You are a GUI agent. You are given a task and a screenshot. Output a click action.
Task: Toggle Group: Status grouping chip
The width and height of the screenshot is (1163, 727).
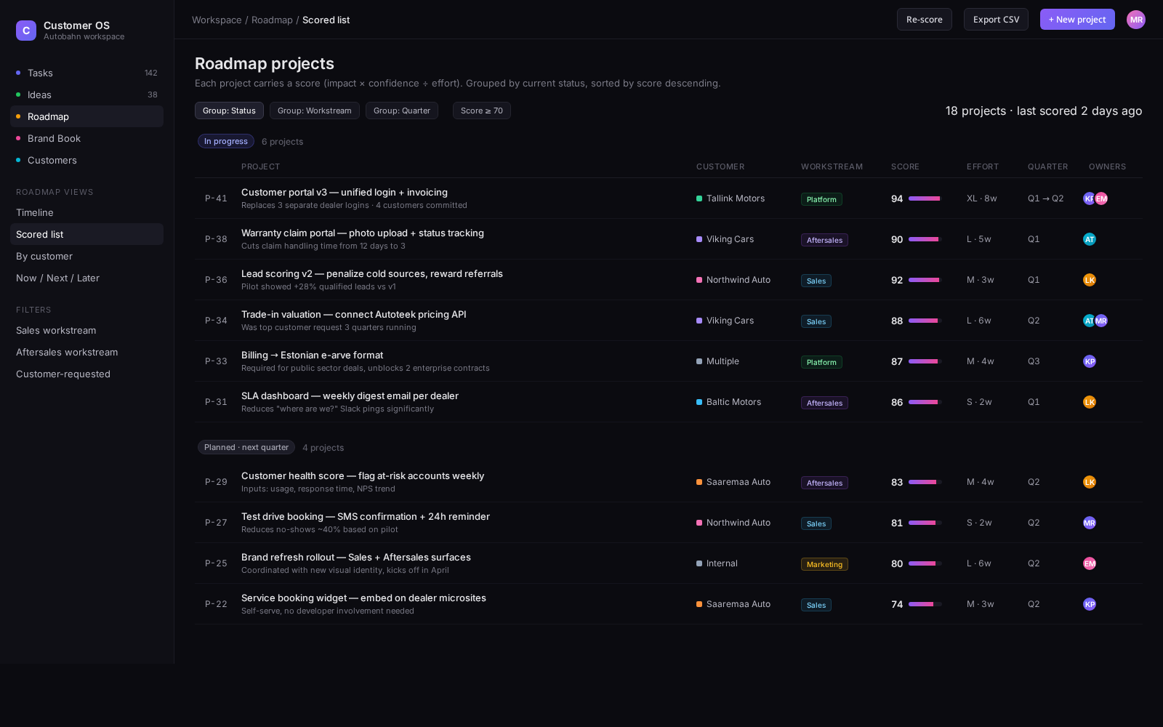pyautogui.click(x=229, y=111)
